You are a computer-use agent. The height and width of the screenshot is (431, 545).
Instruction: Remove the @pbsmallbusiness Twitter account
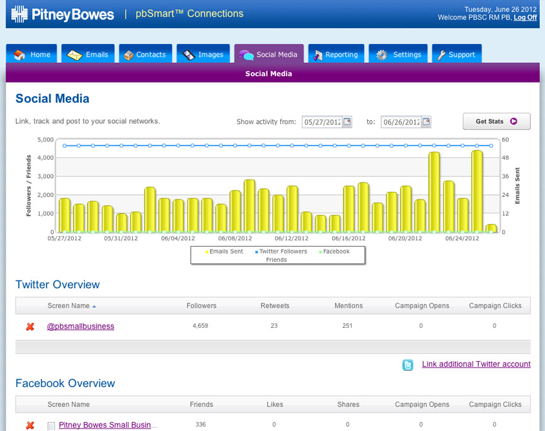(30, 327)
